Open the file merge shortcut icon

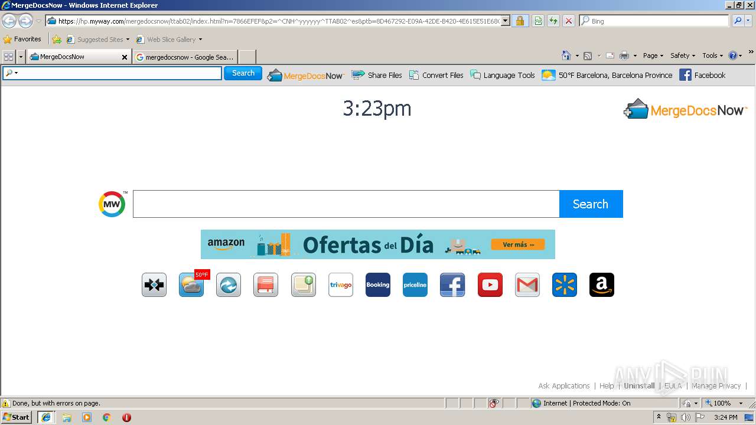[x=154, y=285]
